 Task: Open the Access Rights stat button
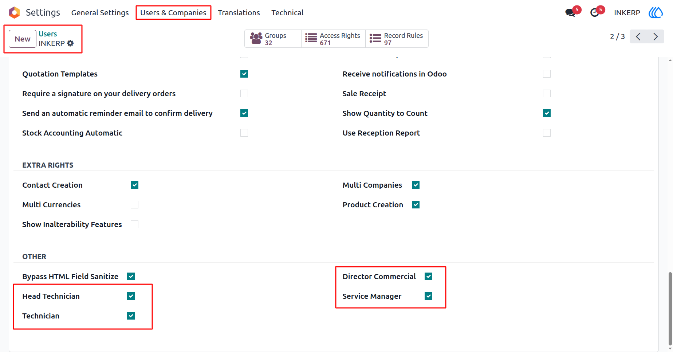[x=333, y=39]
